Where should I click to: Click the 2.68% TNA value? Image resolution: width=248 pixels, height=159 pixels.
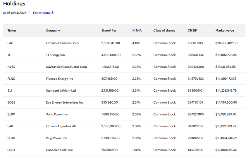(136, 55)
